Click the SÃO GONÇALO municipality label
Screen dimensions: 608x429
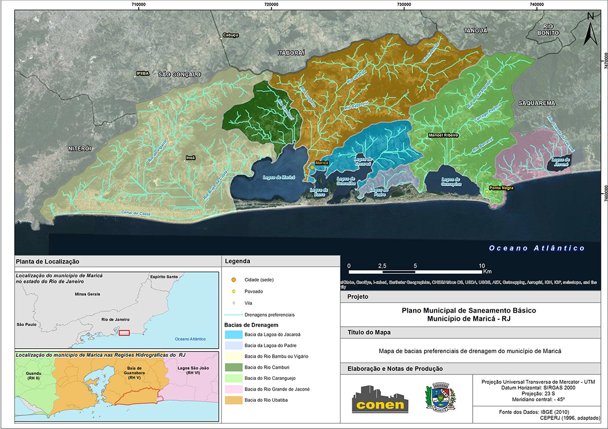[179, 74]
